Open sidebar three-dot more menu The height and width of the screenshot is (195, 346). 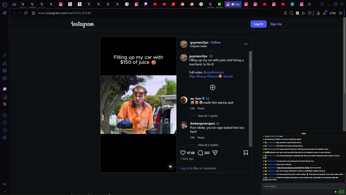coord(5,192)
